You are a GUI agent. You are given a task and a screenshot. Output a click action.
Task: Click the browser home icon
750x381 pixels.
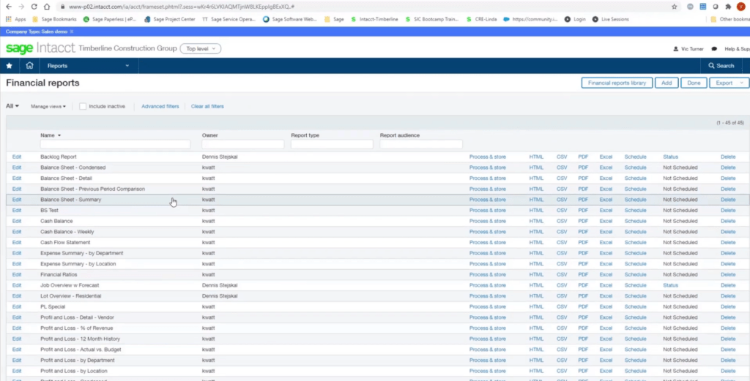(x=46, y=7)
